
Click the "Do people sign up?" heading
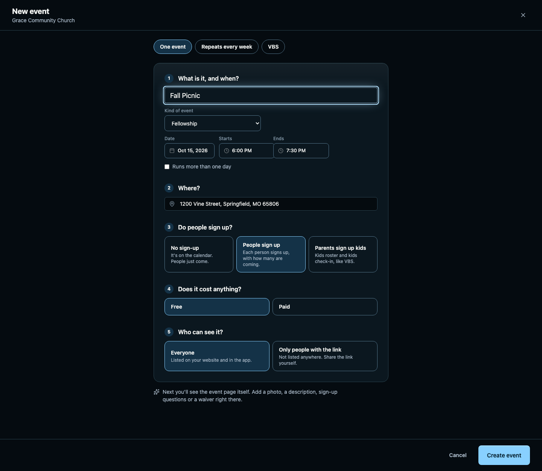(x=205, y=227)
